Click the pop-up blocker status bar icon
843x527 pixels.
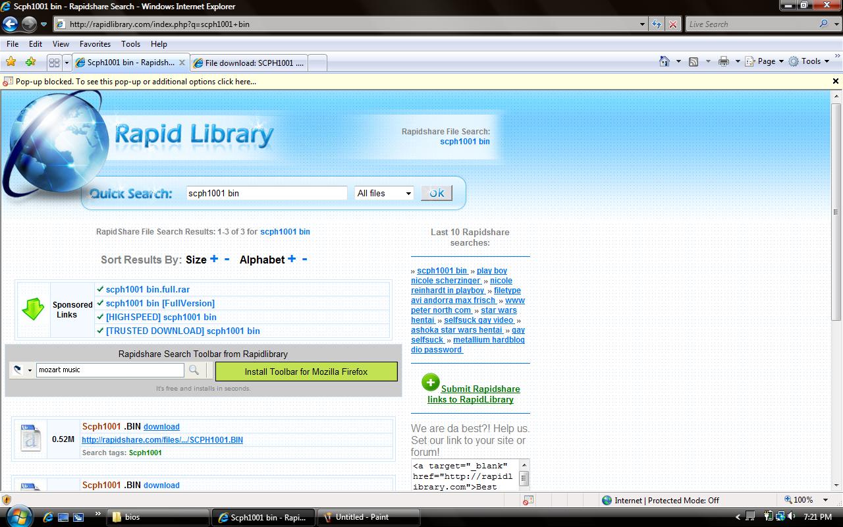(x=528, y=500)
